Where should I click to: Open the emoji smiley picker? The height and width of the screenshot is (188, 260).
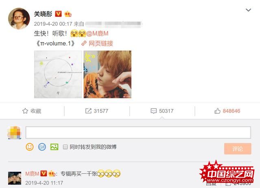[30, 147]
